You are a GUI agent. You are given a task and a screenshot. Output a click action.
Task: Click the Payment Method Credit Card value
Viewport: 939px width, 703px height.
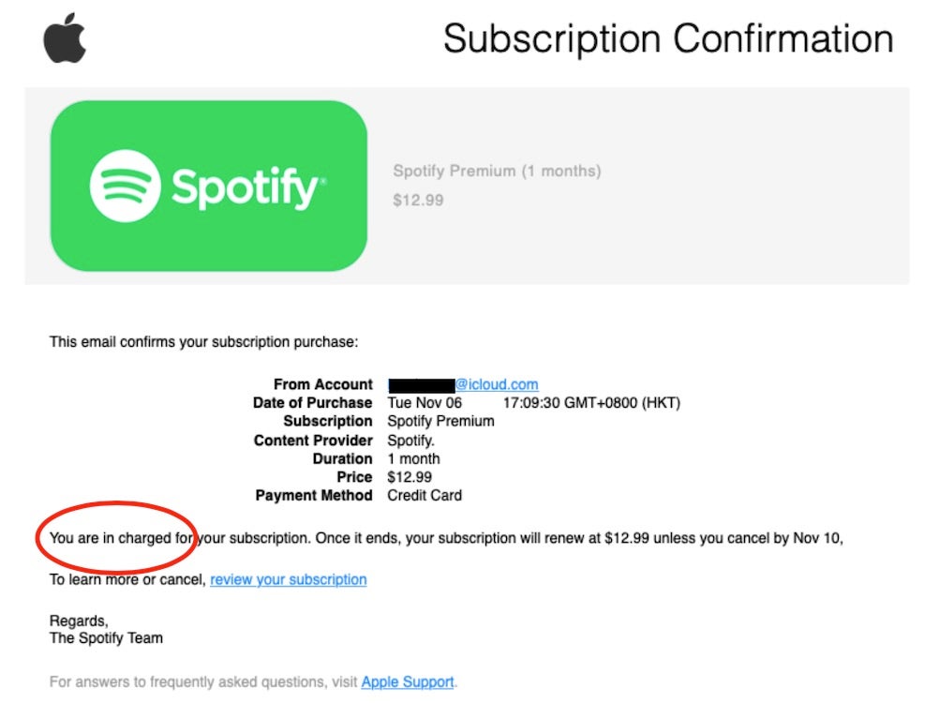(424, 495)
